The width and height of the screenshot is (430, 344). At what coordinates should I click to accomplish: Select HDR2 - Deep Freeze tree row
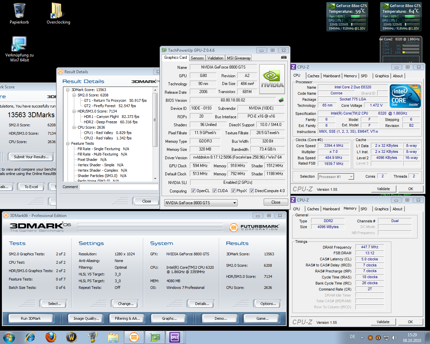tap(111, 122)
